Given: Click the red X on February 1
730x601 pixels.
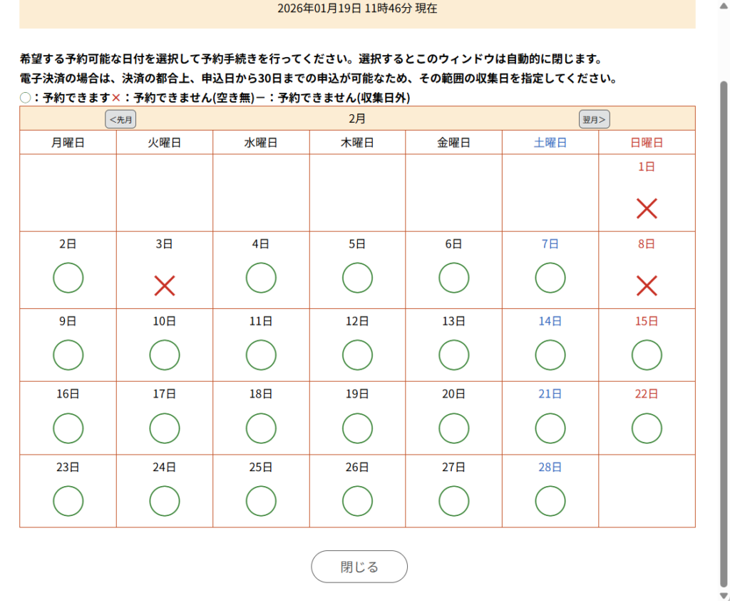Looking at the screenshot, I should click(x=647, y=208).
